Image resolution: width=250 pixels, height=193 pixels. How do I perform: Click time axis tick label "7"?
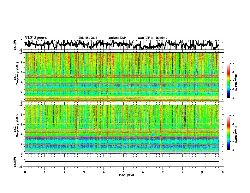click(x=163, y=172)
